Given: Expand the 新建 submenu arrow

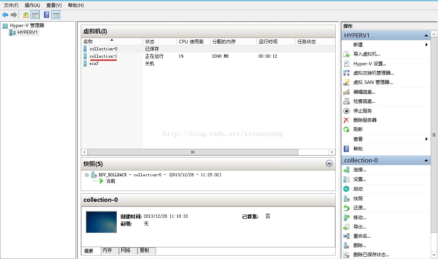Looking at the screenshot, I should pyautogui.click(x=426, y=45).
